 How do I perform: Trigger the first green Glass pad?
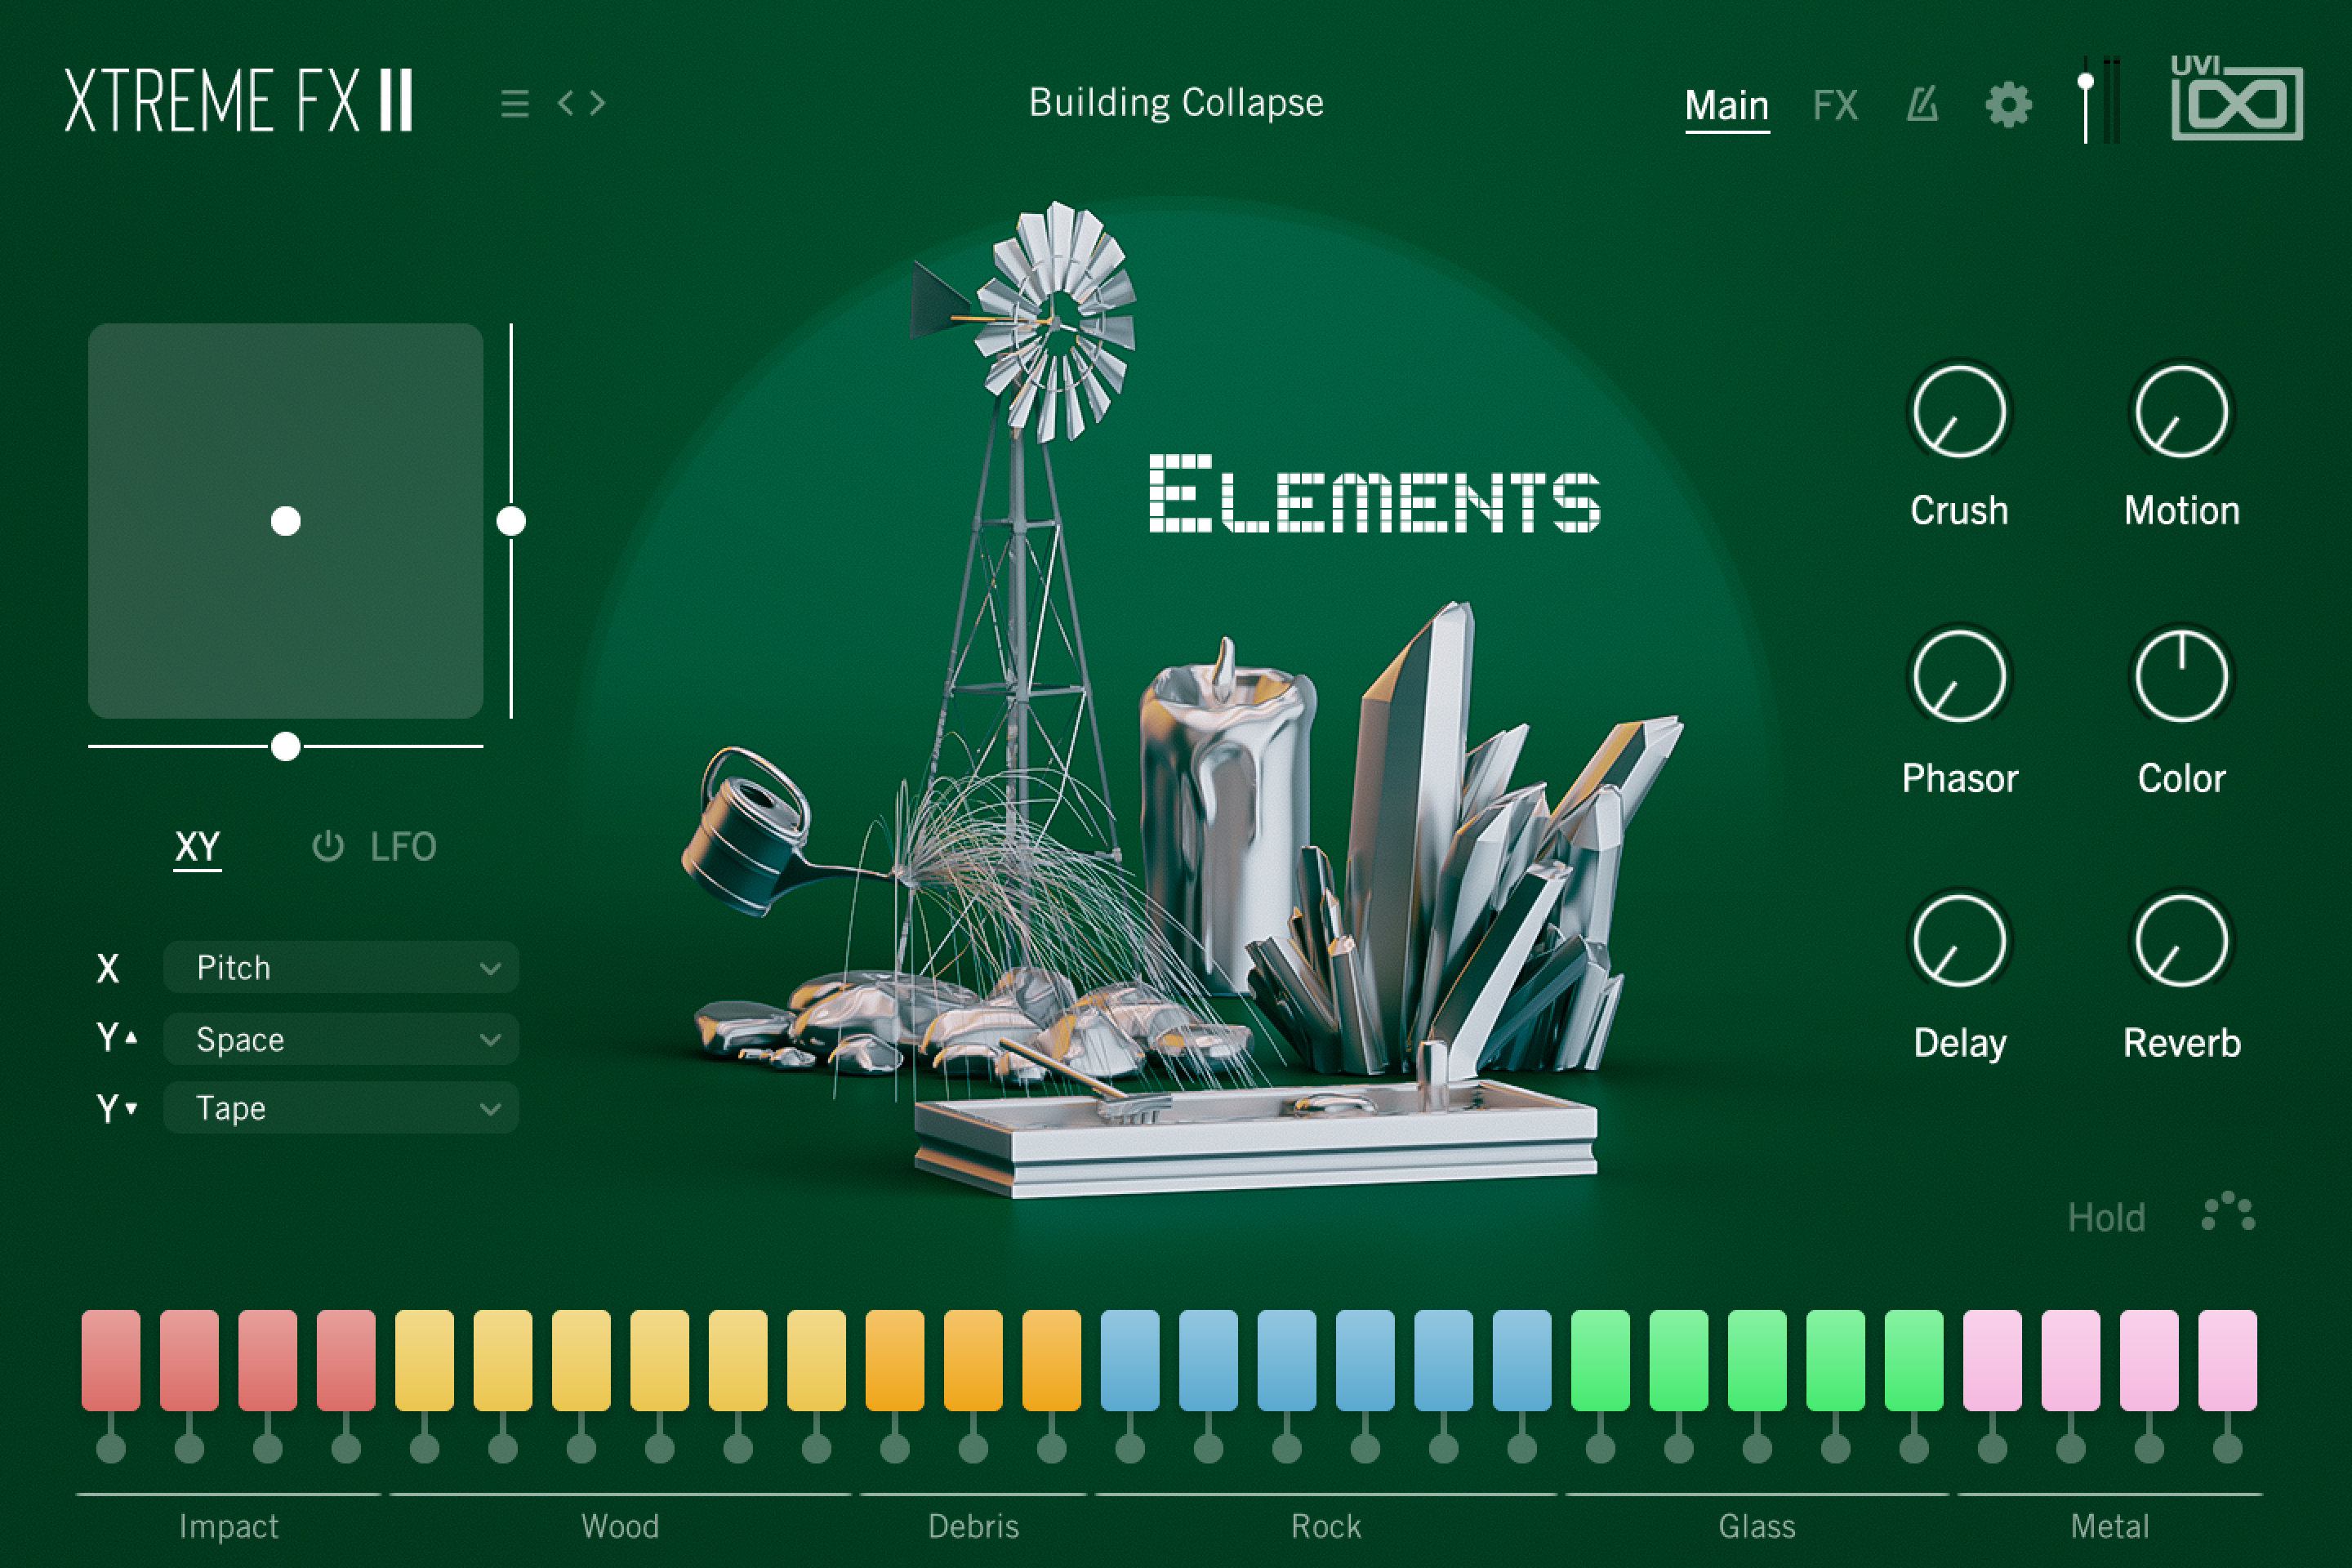1600,1360
